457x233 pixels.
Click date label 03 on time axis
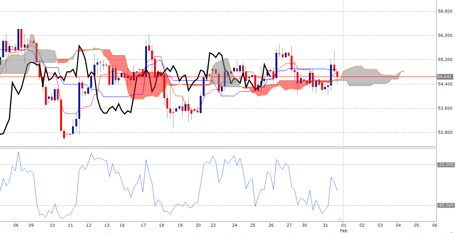(x=380, y=225)
